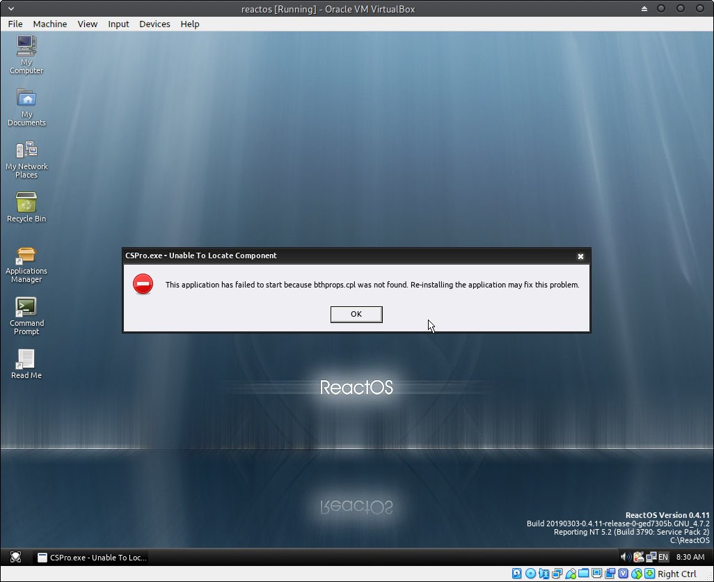Select My Network Places desktop icon
714x582 pixels.
click(x=26, y=159)
